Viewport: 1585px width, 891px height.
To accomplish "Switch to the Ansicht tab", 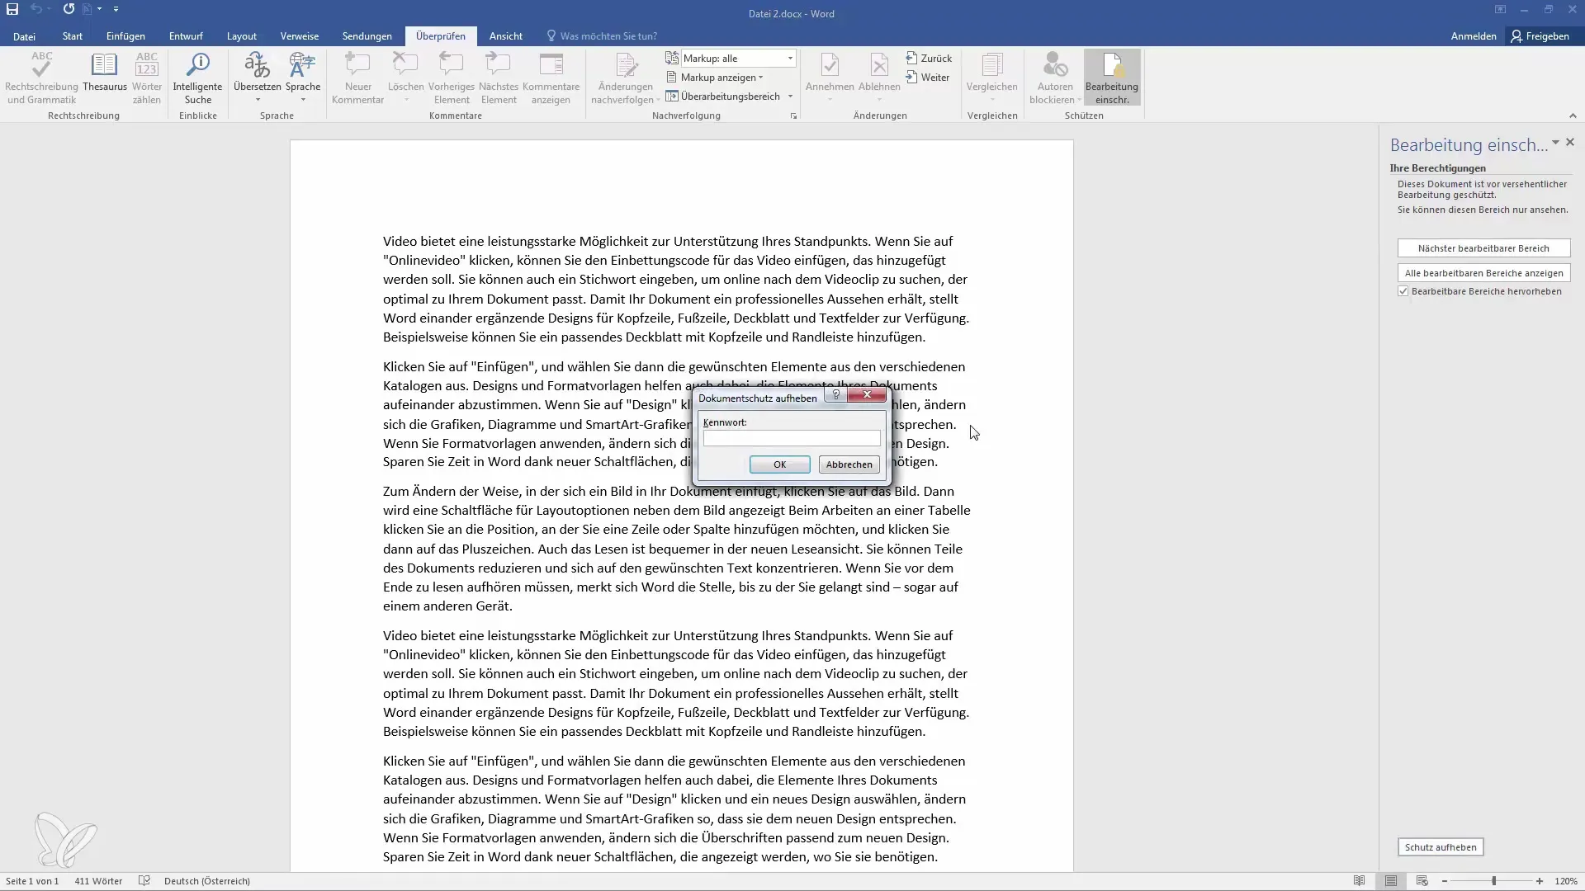I will [506, 36].
